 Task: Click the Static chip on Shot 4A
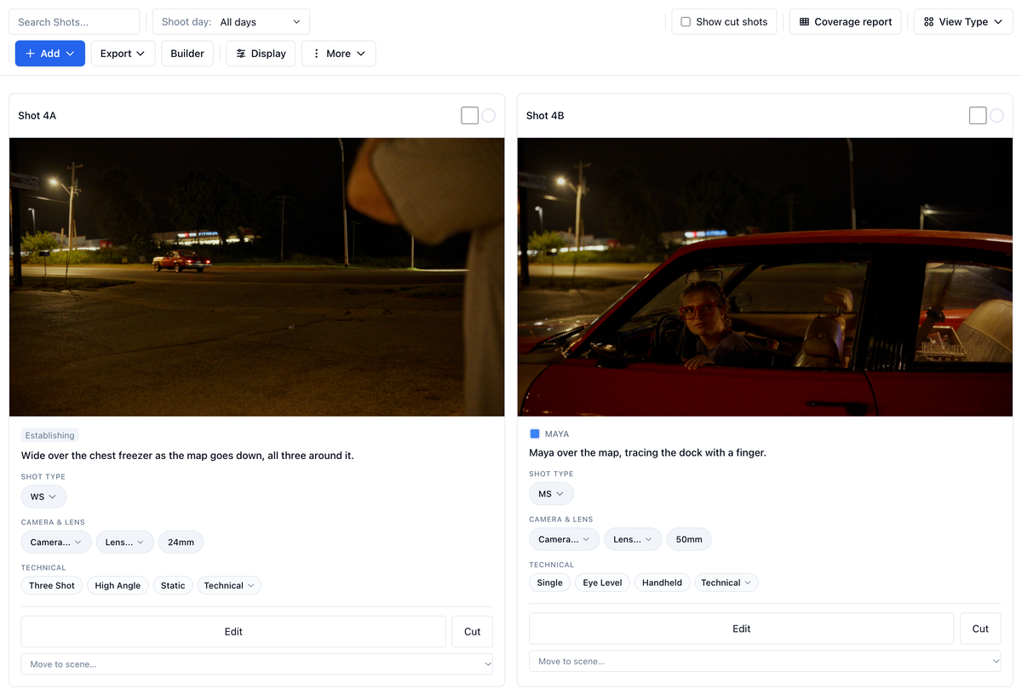point(173,585)
